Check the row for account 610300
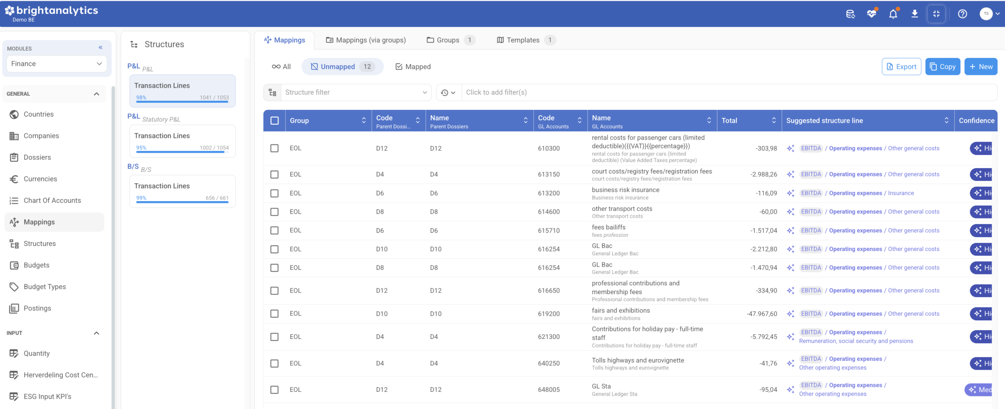1005x409 pixels. [274, 148]
